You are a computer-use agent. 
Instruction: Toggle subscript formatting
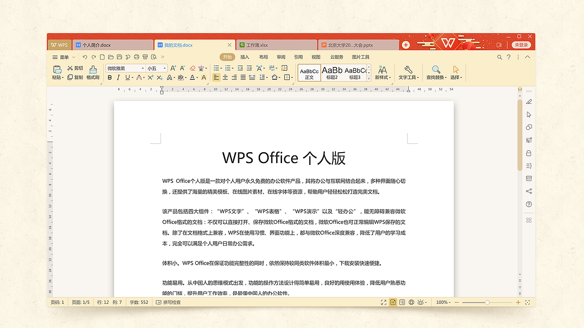[159, 77]
